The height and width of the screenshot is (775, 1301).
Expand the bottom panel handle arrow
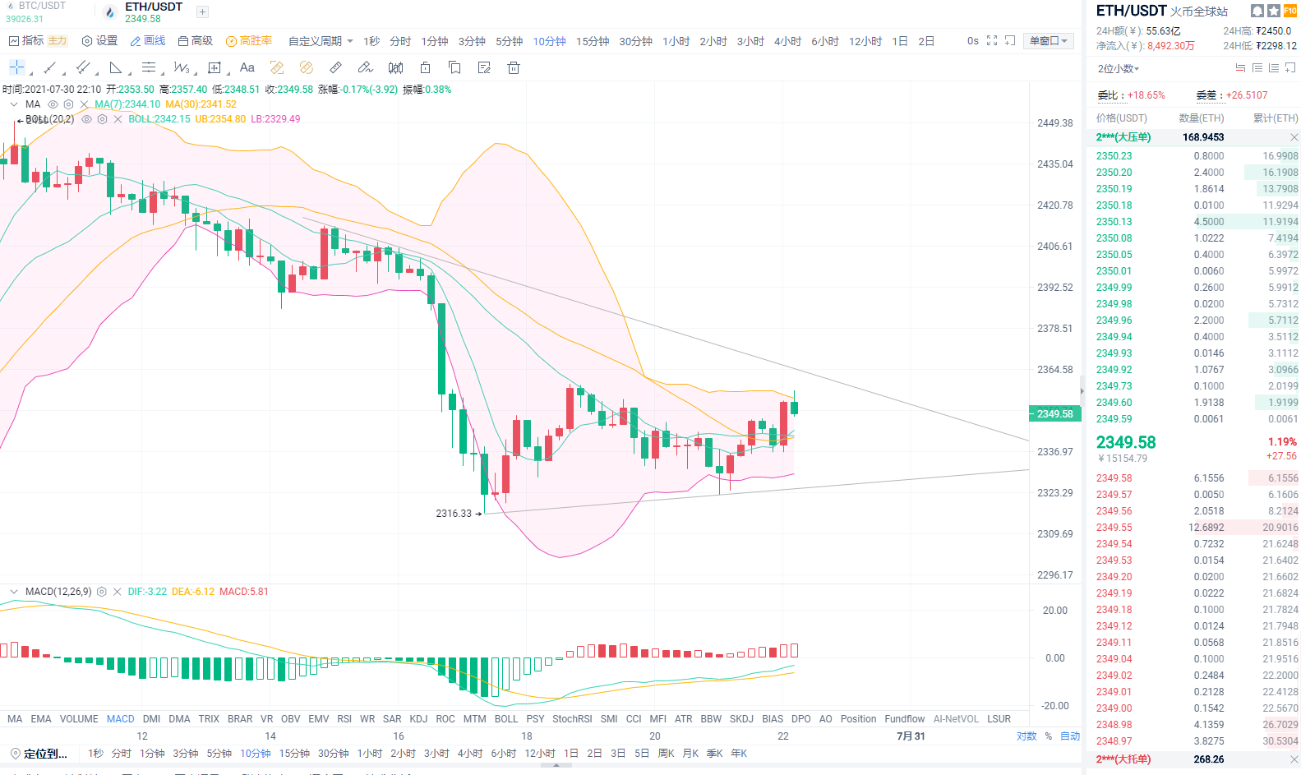(x=556, y=765)
